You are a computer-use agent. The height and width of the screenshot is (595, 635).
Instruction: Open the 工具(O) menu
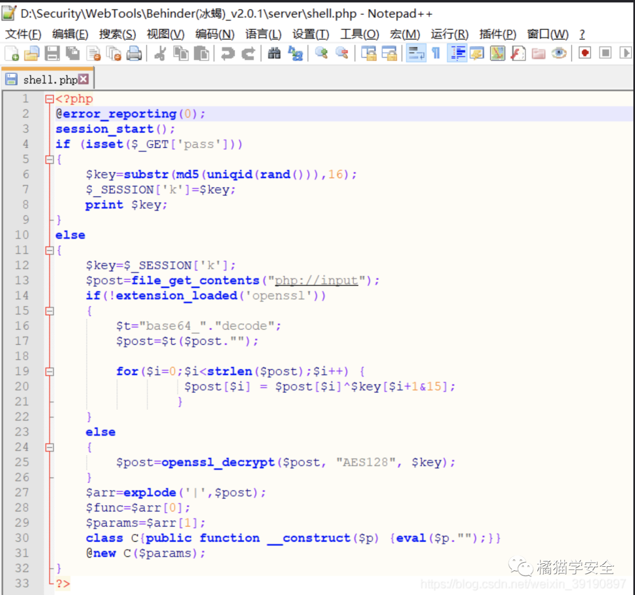tap(360, 34)
